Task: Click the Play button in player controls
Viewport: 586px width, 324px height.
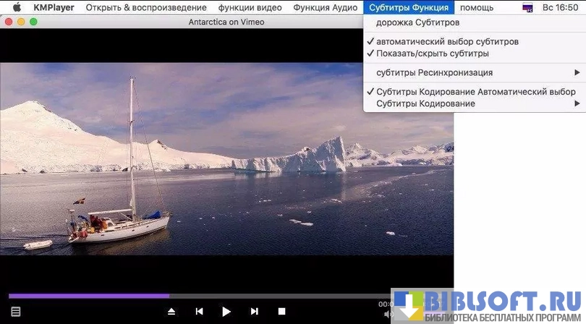Action: point(226,311)
